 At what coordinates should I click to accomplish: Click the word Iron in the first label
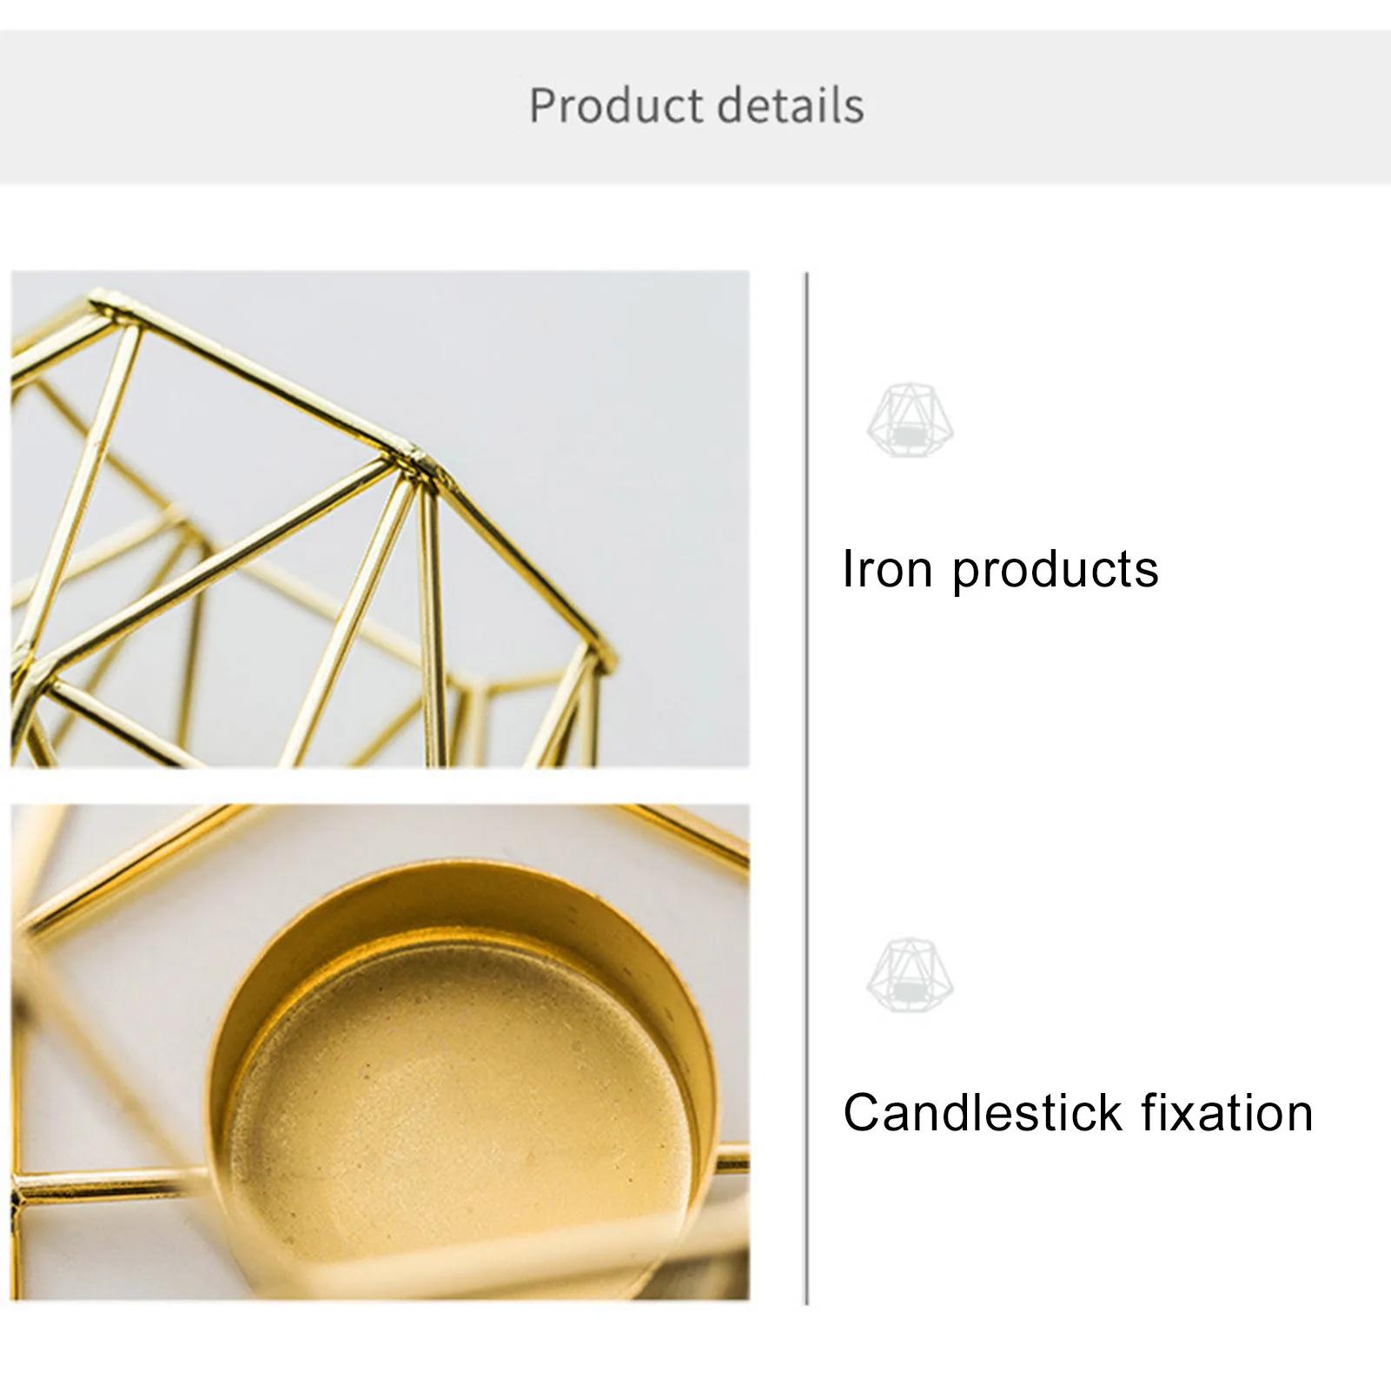pyautogui.click(x=887, y=570)
